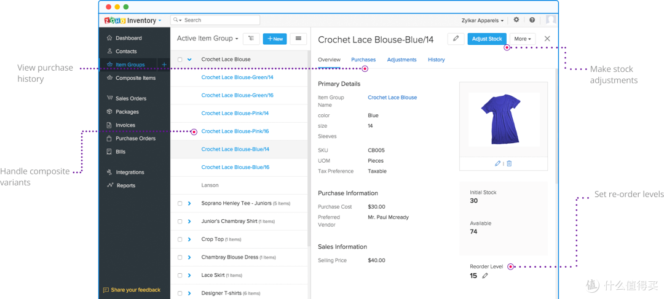Image resolution: width=664 pixels, height=299 pixels.
Task: Open Reports from the sidebar
Action: 126,185
